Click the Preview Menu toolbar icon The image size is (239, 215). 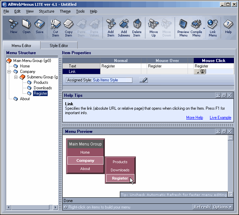coord(183,28)
